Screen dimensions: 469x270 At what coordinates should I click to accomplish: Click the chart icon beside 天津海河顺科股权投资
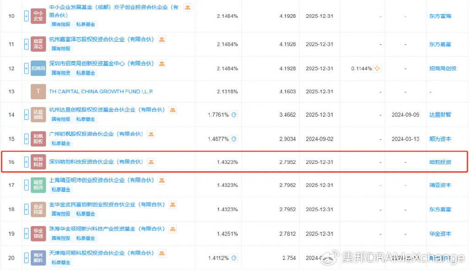[162, 253]
